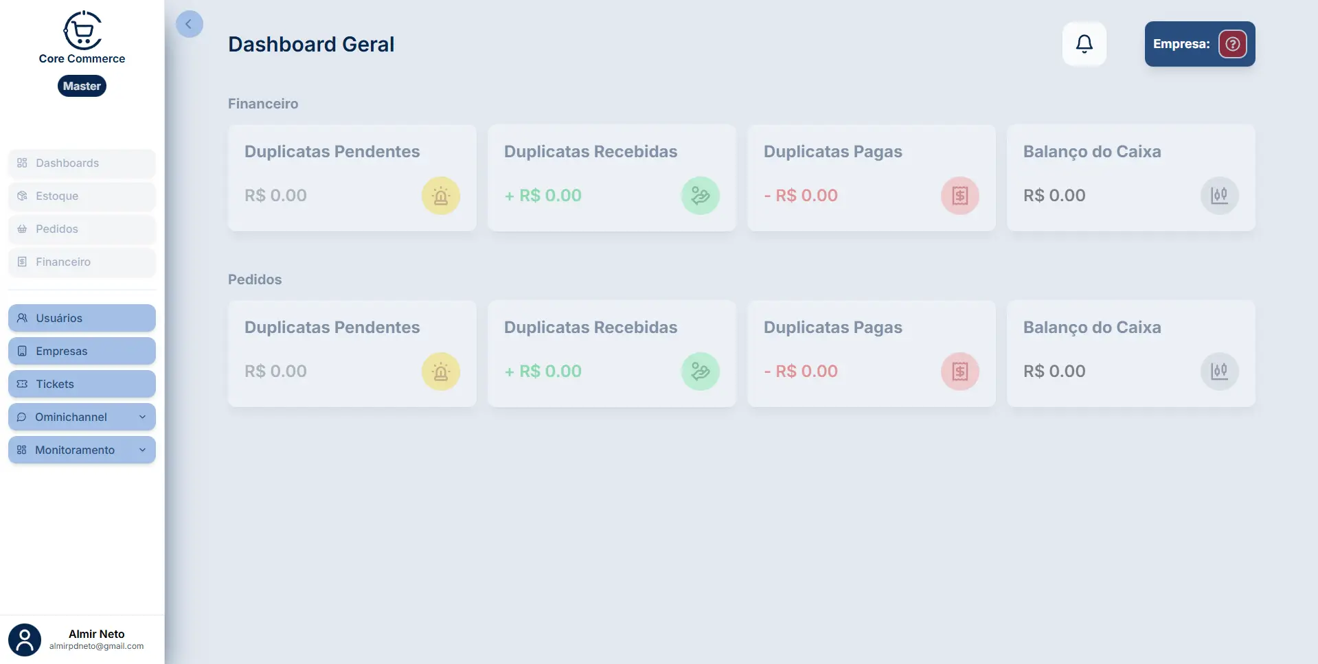Click the Almir Neto profile avatar
The width and height of the screenshot is (1318, 664).
coord(25,639)
